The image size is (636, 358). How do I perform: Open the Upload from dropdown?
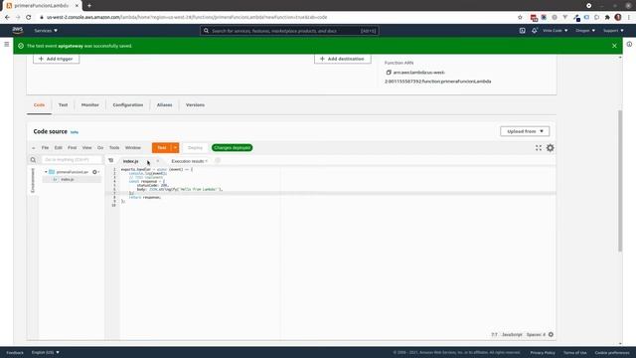(x=525, y=131)
